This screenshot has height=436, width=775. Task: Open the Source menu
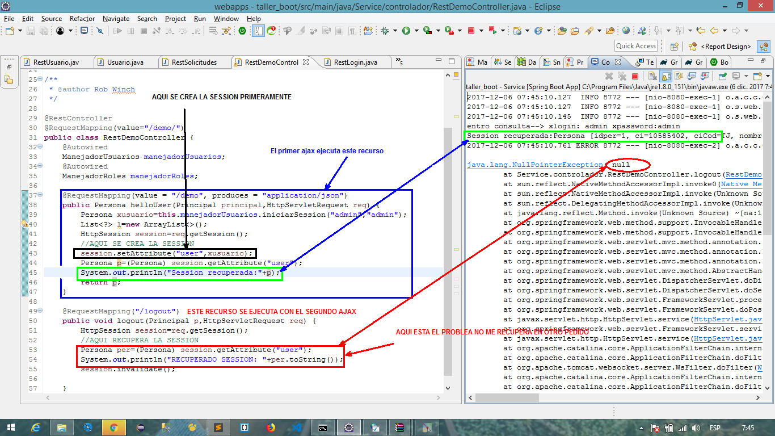[x=51, y=18]
